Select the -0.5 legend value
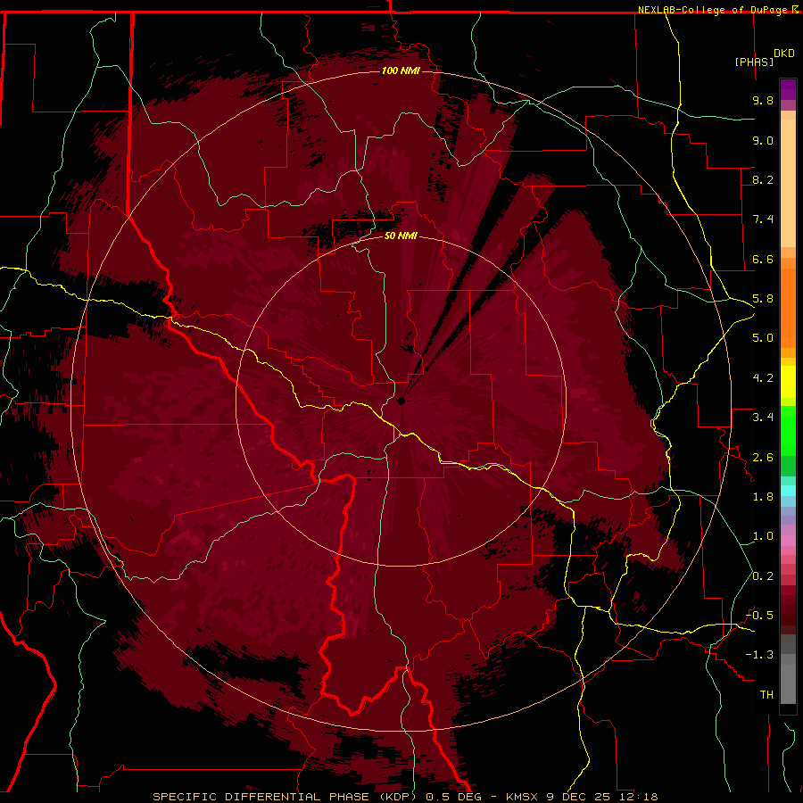This screenshot has height=803, width=803. coord(759,616)
